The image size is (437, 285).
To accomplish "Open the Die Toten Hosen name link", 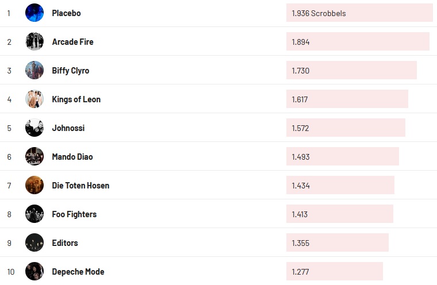I will click(x=80, y=186).
